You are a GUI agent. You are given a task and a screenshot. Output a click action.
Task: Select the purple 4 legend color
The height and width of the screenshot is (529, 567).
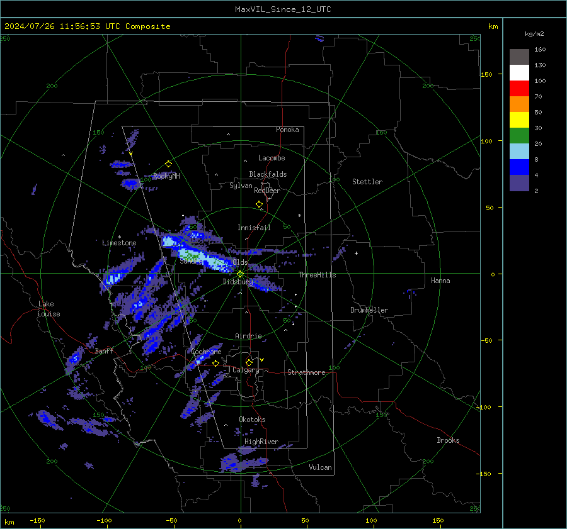pyautogui.click(x=519, y=182)
